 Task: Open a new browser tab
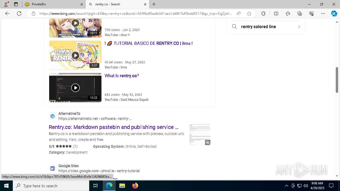click(154, 4)
